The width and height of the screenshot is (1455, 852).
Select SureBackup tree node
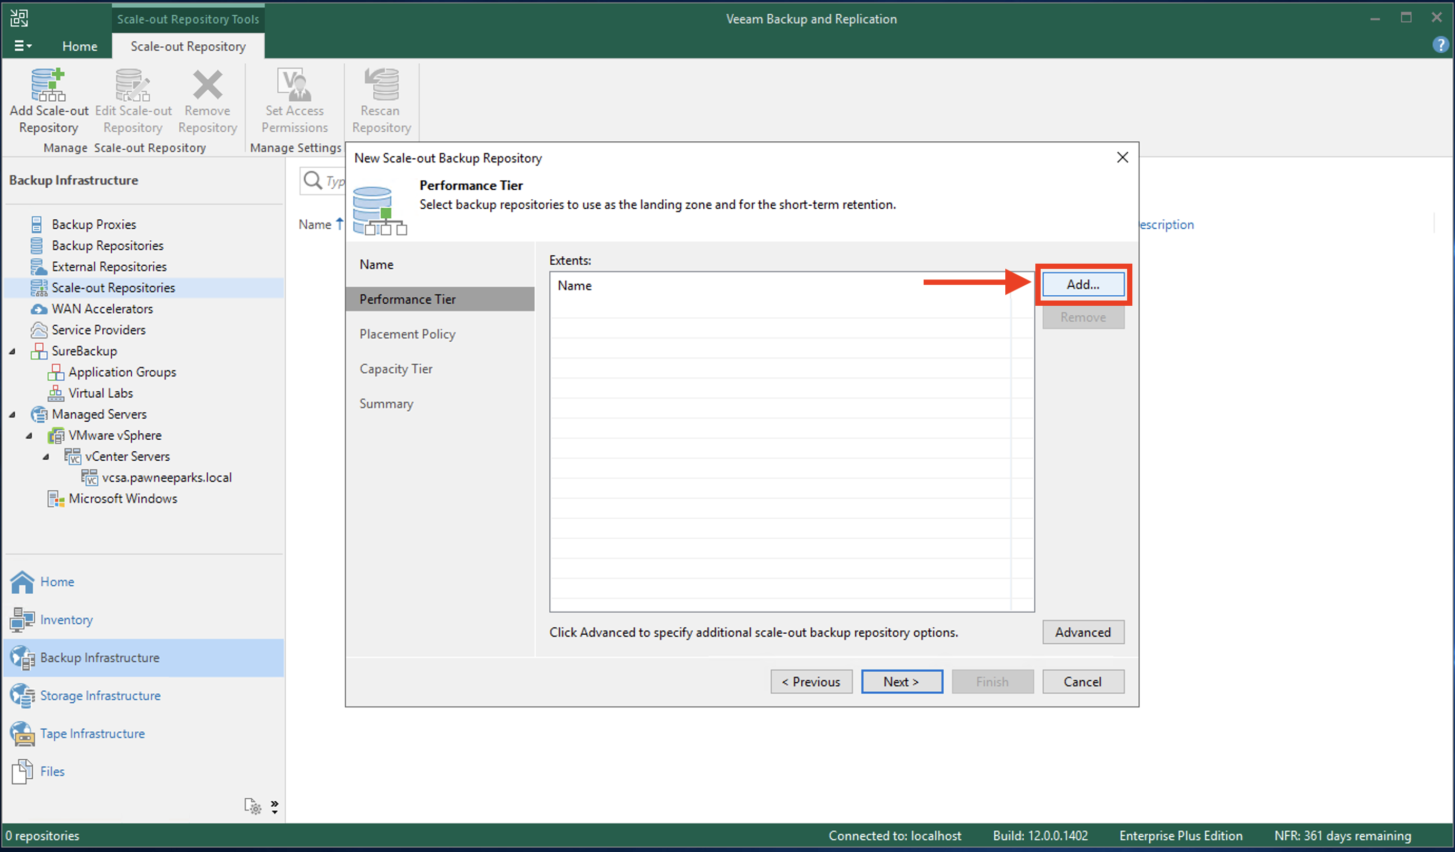84,351
